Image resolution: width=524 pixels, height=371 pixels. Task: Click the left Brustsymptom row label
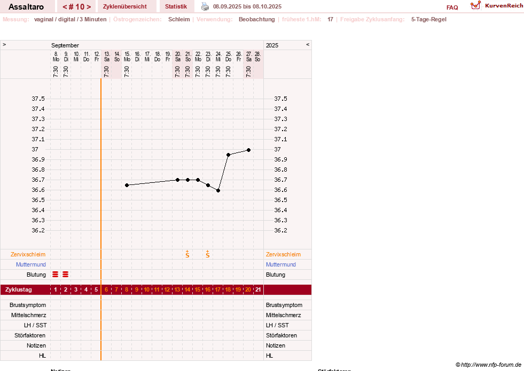click(28, 305)
